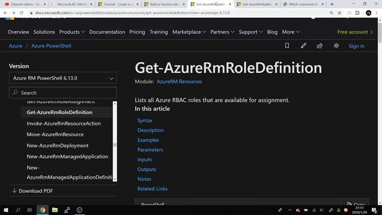Open File Explorer from the taskbar

point(55,210)
